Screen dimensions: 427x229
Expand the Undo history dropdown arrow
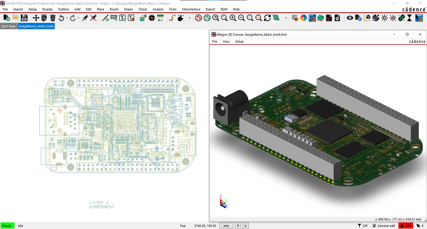pyautogui.click(x=67, y=18)
